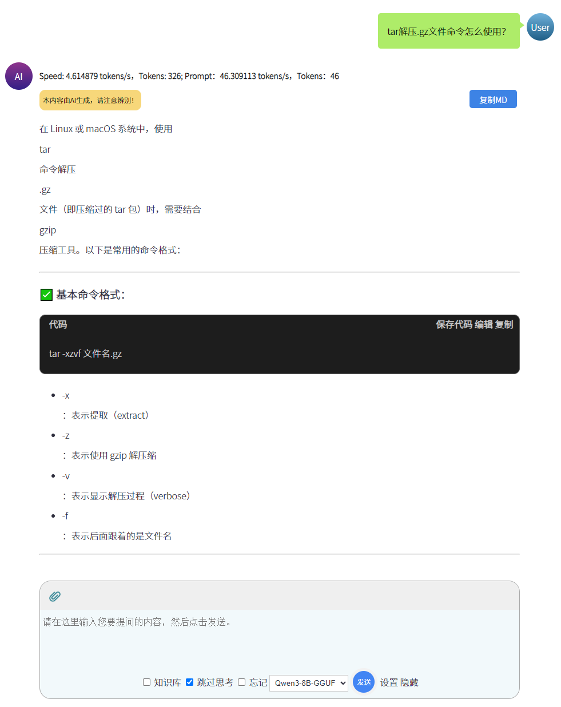Click the line 命令解压 in the answer

tap(57, 169)
